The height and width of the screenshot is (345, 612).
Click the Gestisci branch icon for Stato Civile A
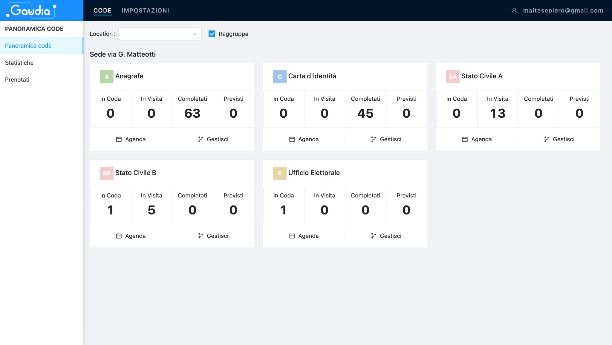547,139
